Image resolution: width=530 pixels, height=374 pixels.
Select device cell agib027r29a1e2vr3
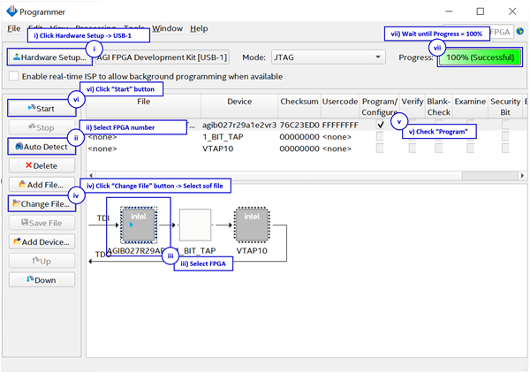(239, 125)
